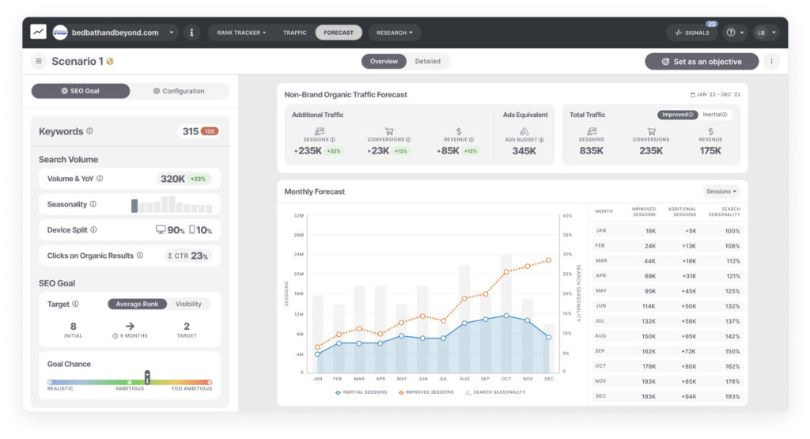Expand the Rank Tracker dropdown
Viewport: 810px width, 439px height.
[x=241, y=32]
